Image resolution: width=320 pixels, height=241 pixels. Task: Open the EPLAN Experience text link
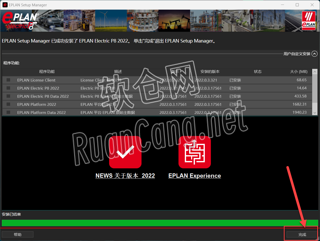click(x=194, y=176)
